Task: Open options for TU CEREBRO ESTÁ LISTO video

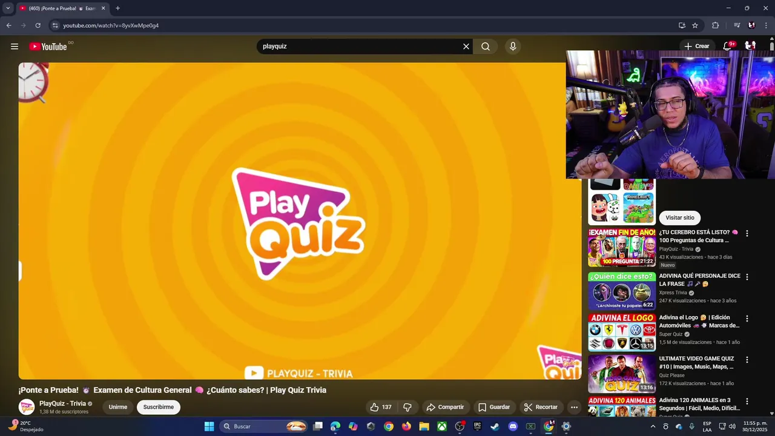Action: pos(747,233)
